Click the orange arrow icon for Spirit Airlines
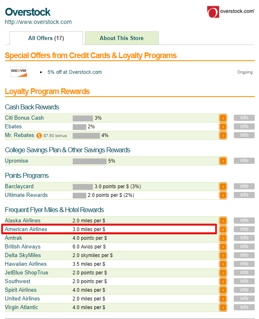Screen dimensions: 259x319 point(223,290)
